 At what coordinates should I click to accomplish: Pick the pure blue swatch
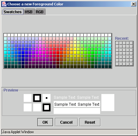[x=23, y=52]
